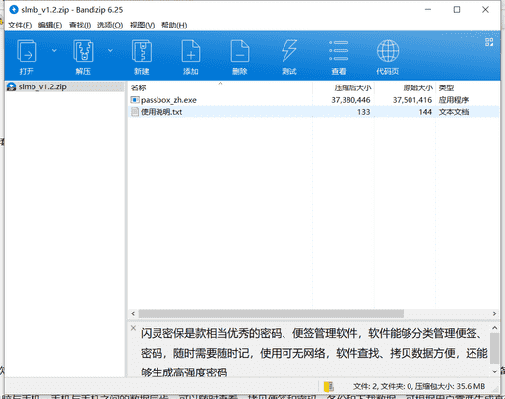Open the 选项(O) menu

110,26
